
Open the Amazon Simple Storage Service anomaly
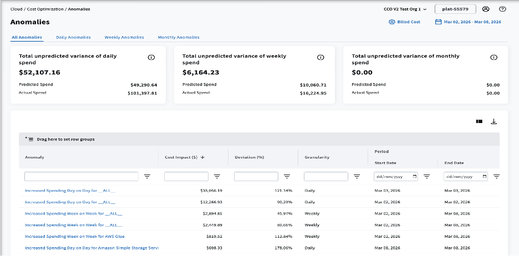[91, 248]
